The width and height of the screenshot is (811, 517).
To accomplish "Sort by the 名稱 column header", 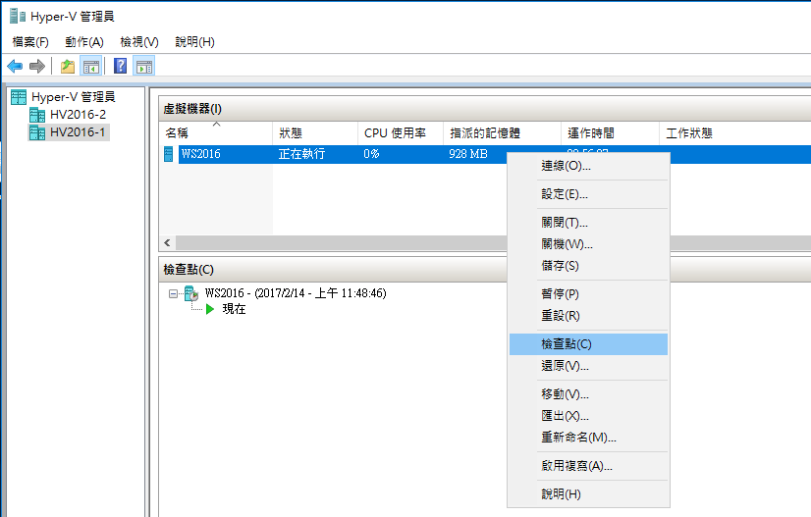I will point(216,133).
